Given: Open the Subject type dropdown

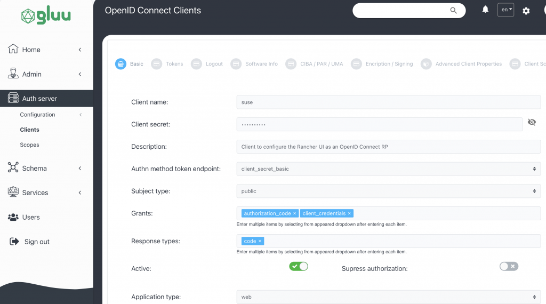Looking at the screenshot, I should pos(388,191).
